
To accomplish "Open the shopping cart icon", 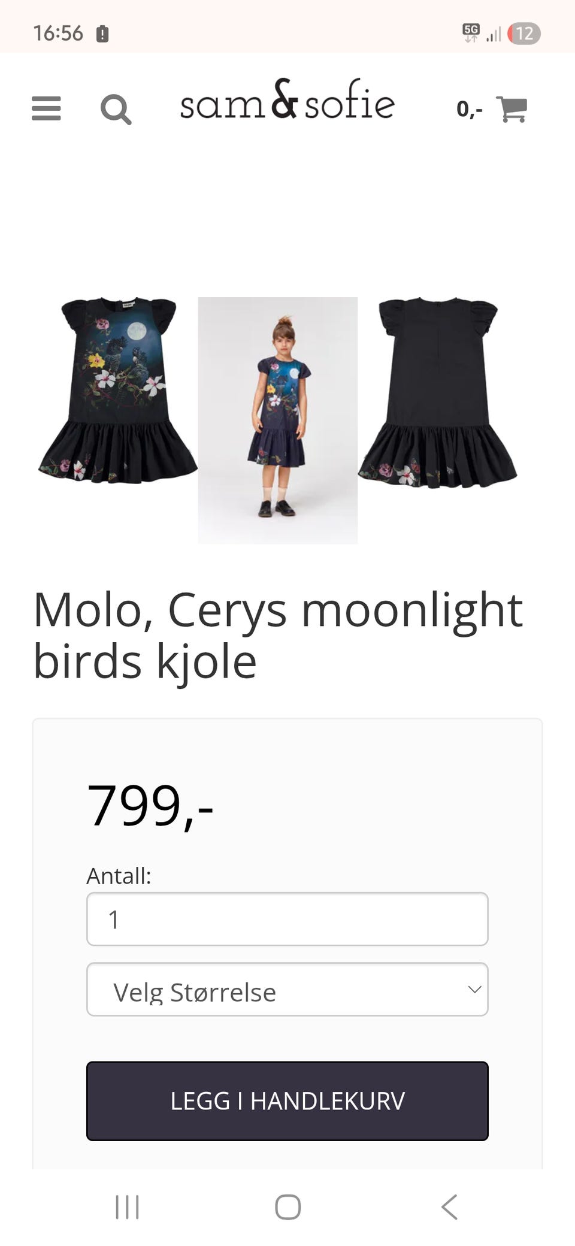I will [512, 110].
